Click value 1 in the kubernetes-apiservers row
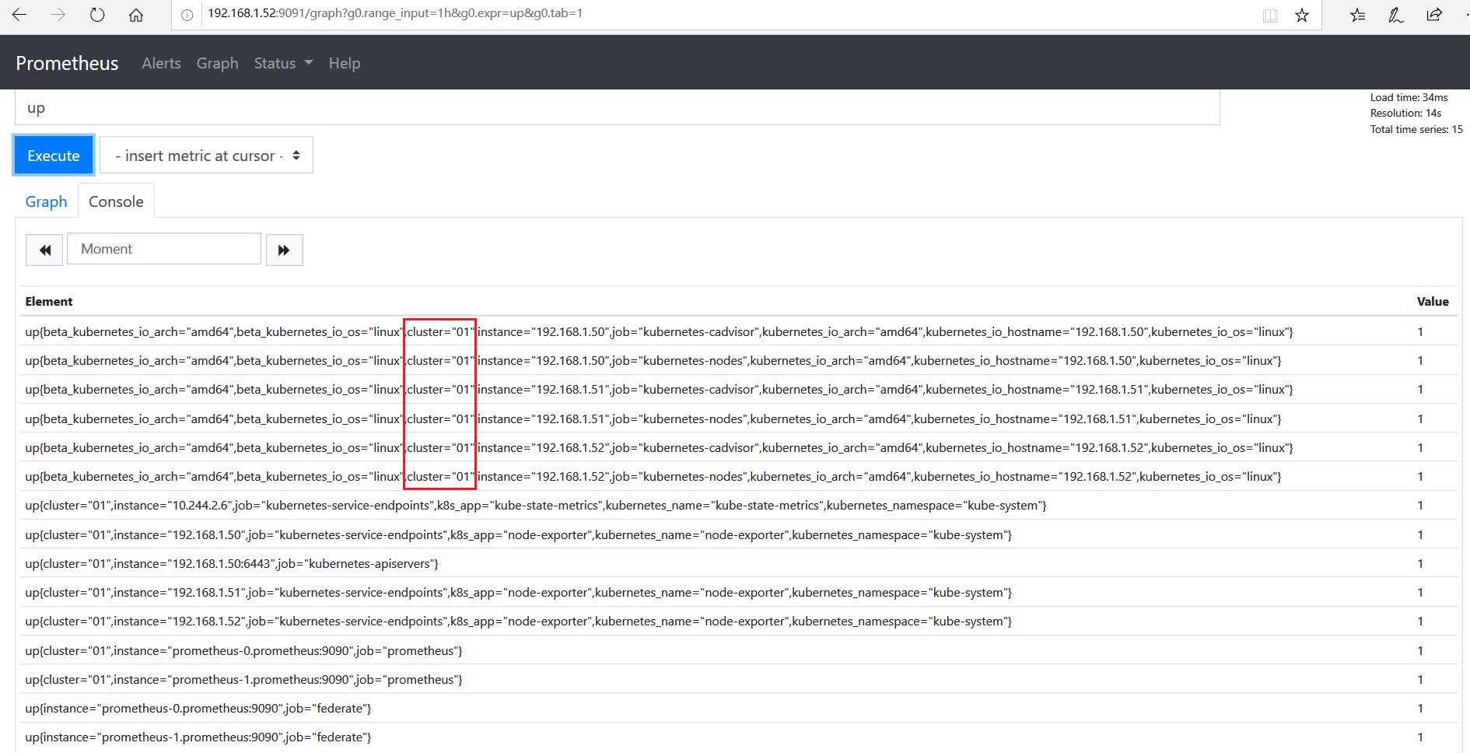Image resolution: width=1470 pixels, height=753 pixels. 1420,563
